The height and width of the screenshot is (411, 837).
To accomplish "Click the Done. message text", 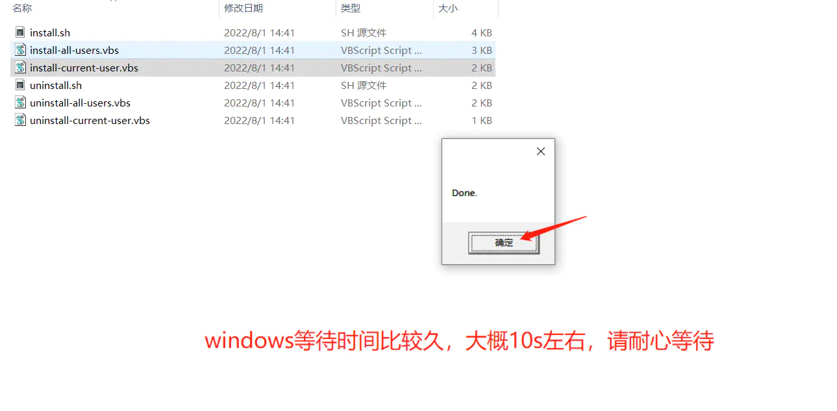I will pyautogui.click(x=464, y=193).
